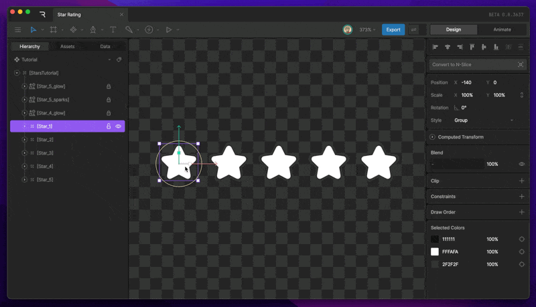Click Convert to N-Slice button

pyautogui.click(x=478, y=64)
